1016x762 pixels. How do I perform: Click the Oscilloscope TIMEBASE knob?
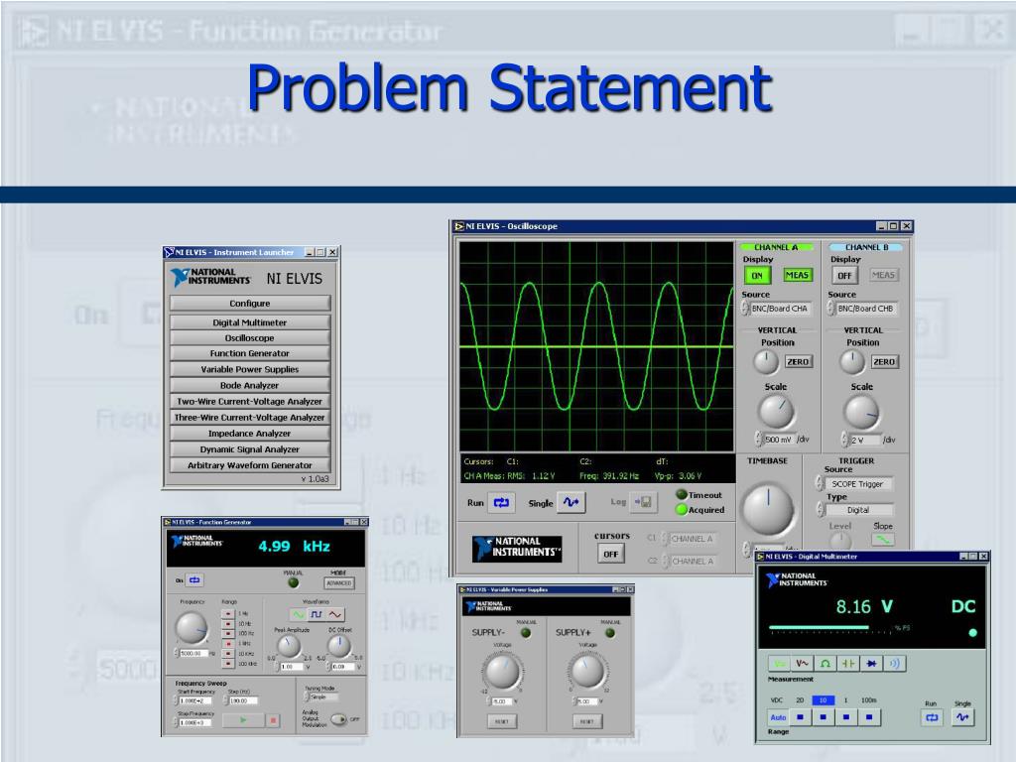pos(769,509)
